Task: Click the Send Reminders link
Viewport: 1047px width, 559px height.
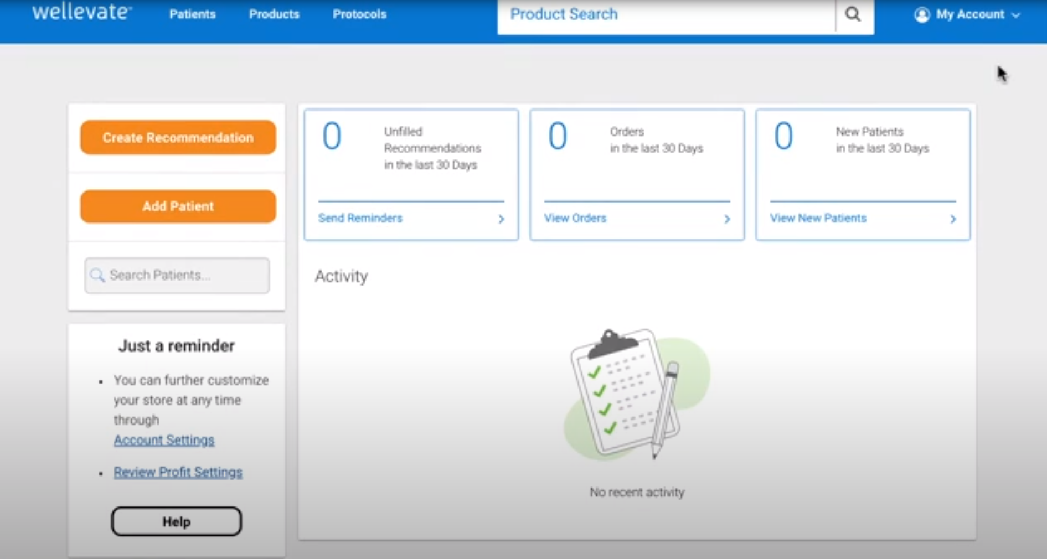Action: click(x=360, y=218)
